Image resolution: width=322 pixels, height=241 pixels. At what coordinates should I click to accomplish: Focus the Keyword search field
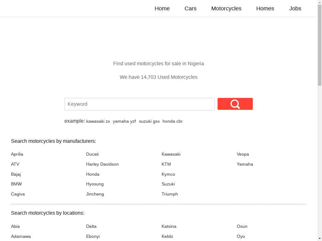pos(139,104)
